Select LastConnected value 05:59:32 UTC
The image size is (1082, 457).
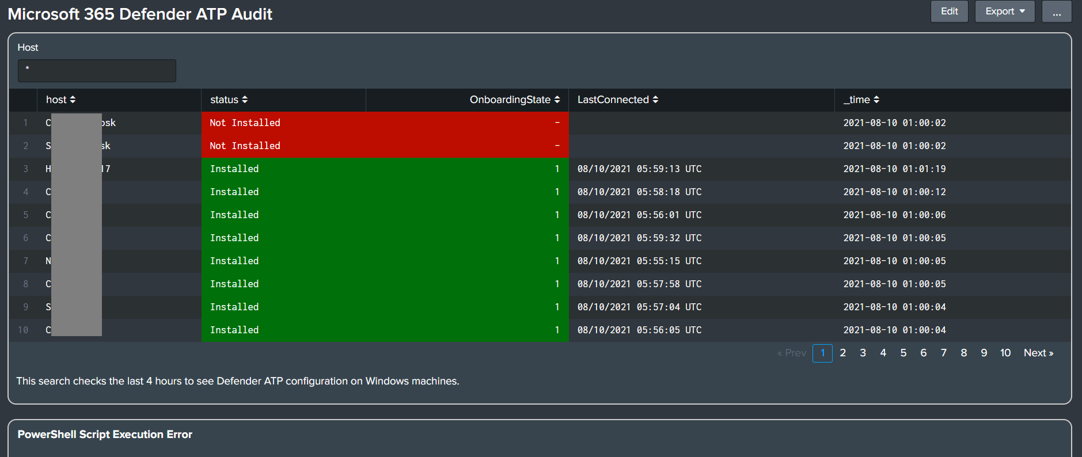[x=640, y=238]
